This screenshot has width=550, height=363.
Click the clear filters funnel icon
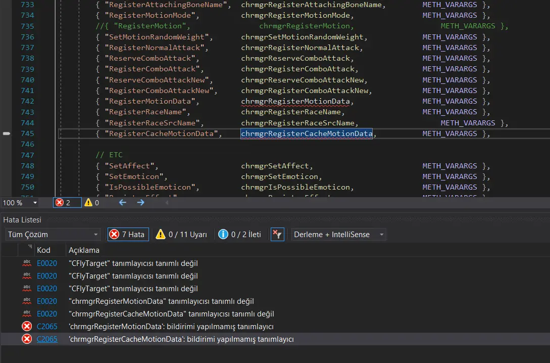coord(277,235)
